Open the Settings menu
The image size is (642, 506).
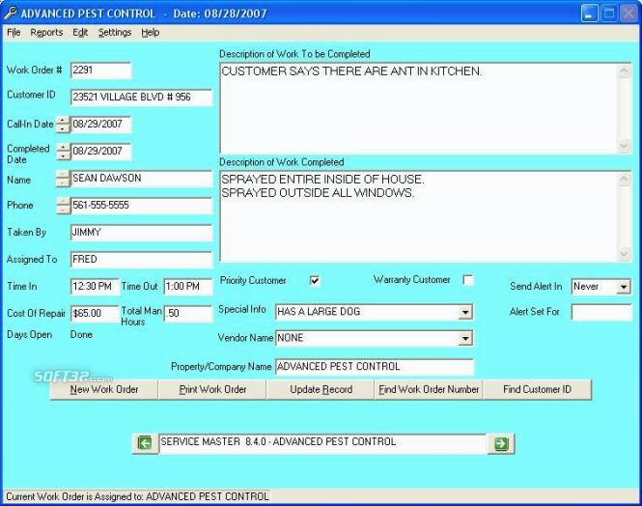115,32
